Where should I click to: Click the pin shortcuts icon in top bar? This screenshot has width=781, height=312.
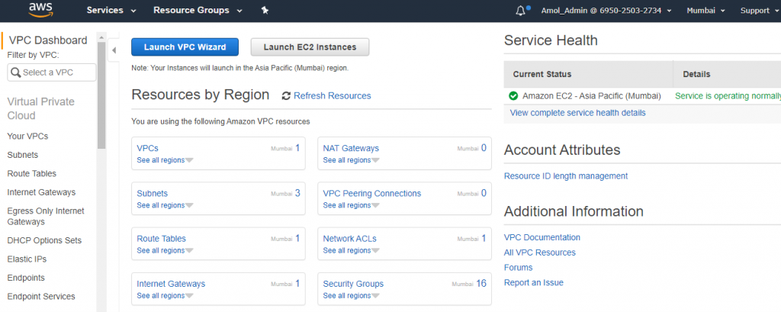265,11
